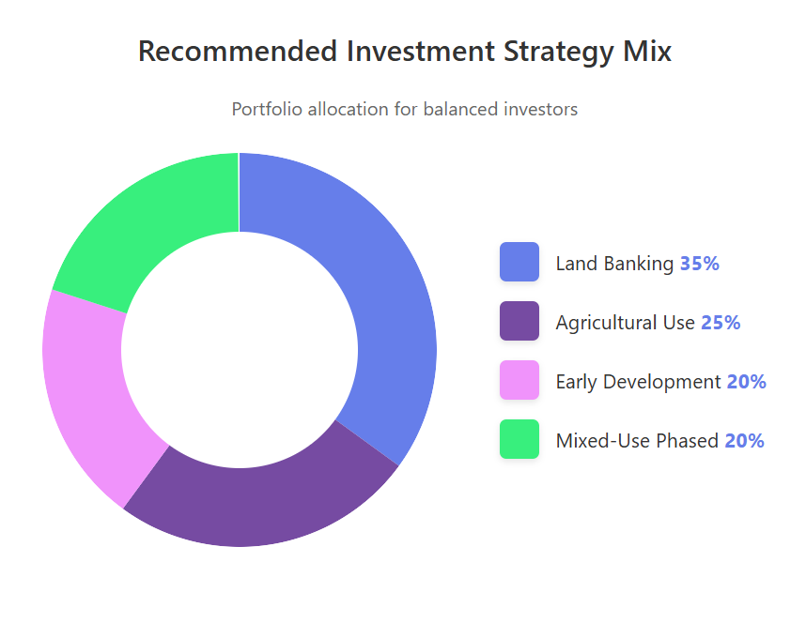Select the 'Agricultural Use' legend label
This screenshot has width=806, height=638.
(x=626, y=323)
